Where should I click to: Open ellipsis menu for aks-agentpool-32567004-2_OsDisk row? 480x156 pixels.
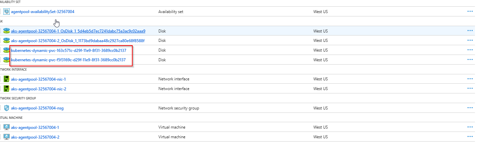pyautogui.click(x=470, y=41)
